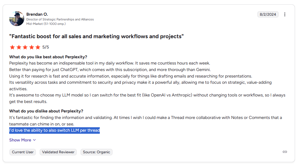Click the Show More chevron arrow

tap(34, 140)
